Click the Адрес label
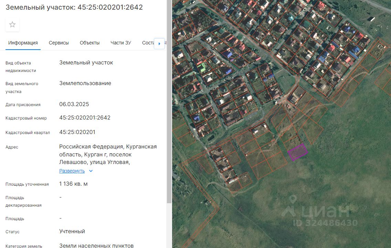391x248 pixels. [12, 147]
